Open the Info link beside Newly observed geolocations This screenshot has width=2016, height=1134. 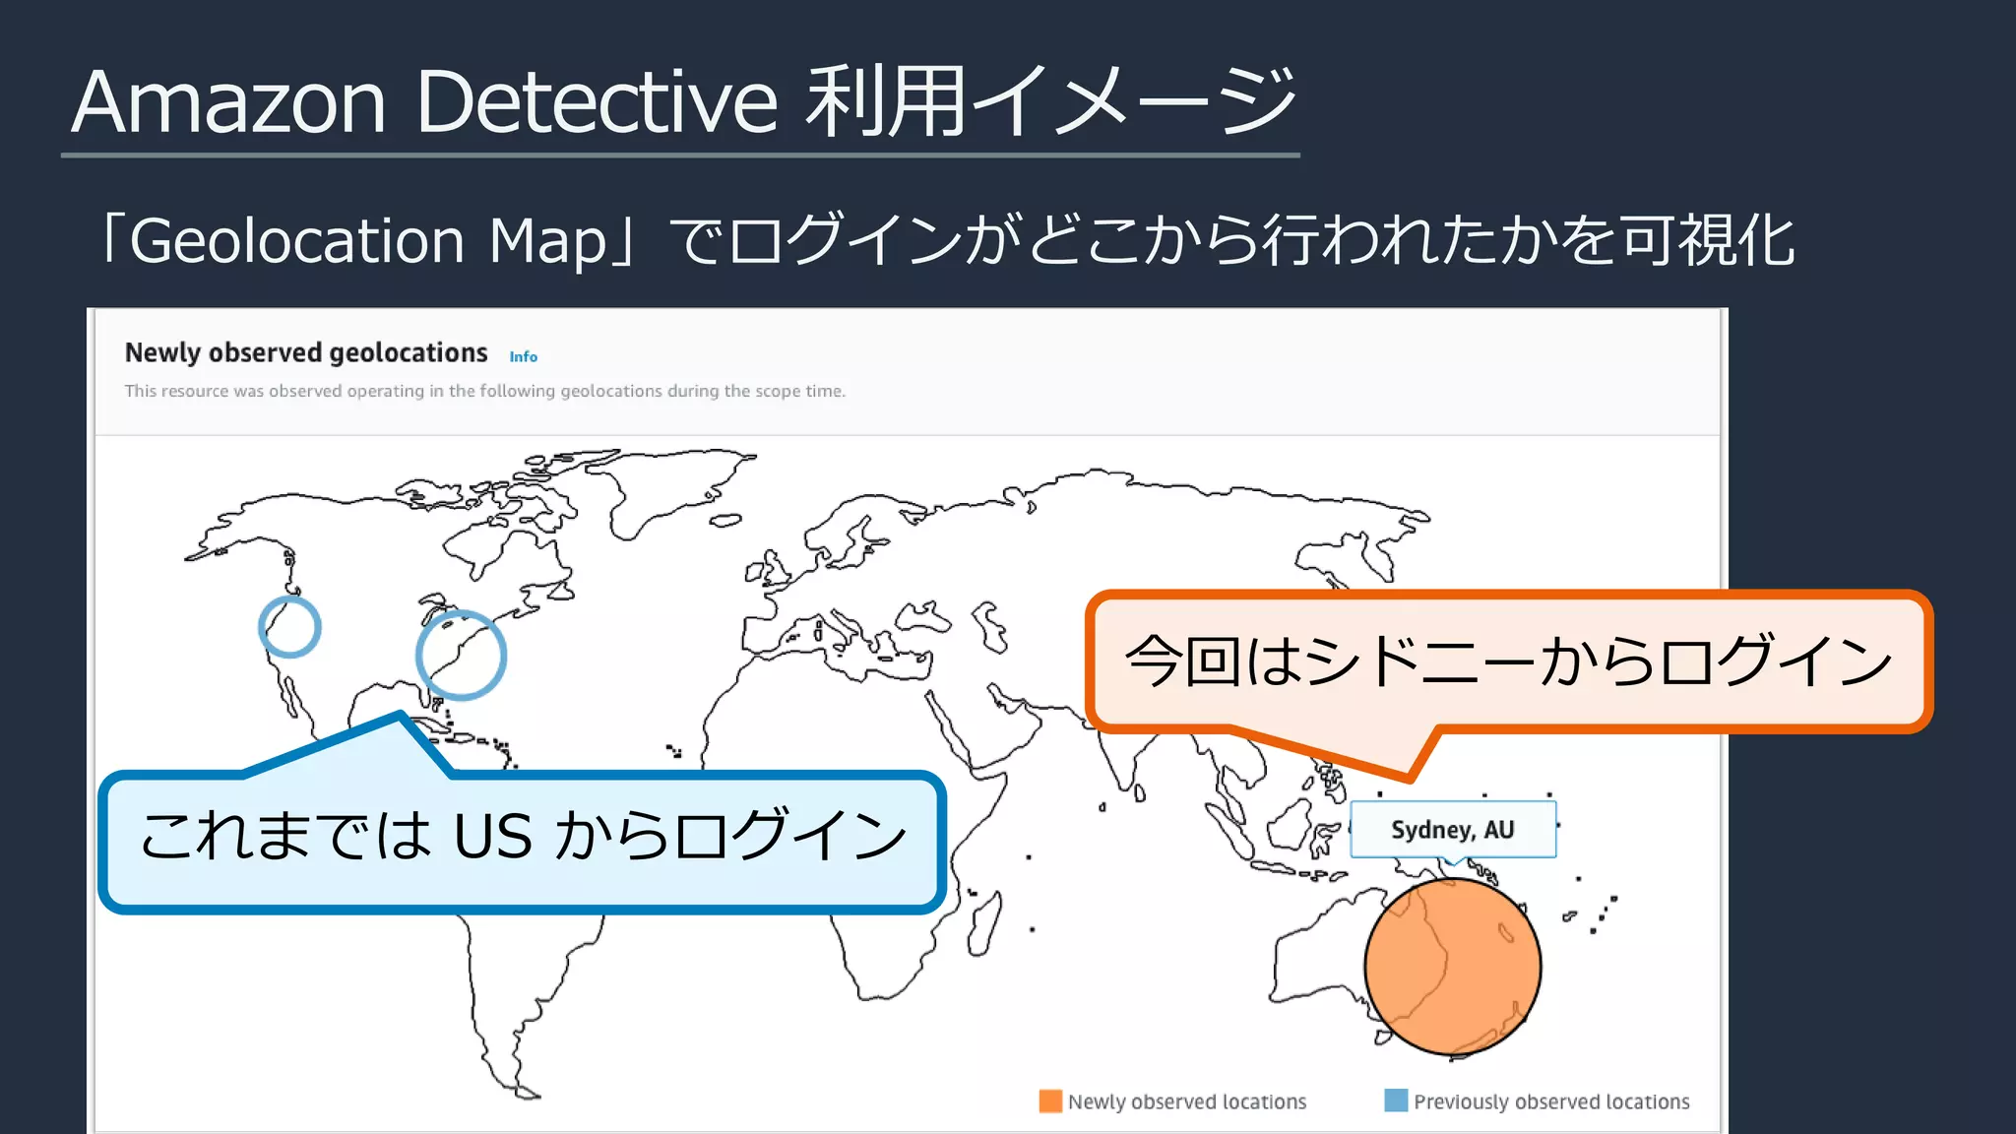tap(523, 356)
